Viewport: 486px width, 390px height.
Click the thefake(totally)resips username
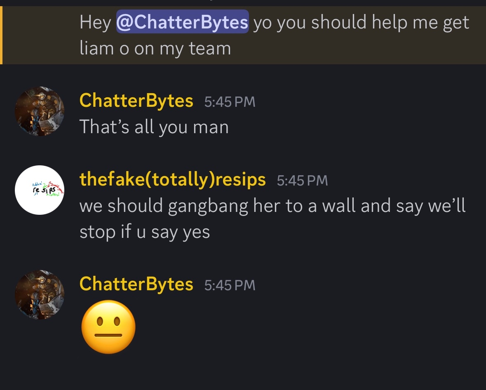pyautogui.click(x=172, y=179)
